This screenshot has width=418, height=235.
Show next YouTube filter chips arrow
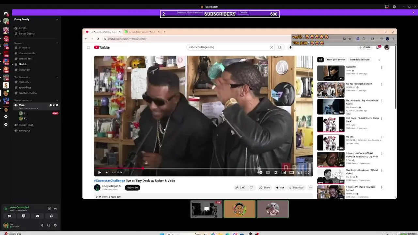point(379,60)
